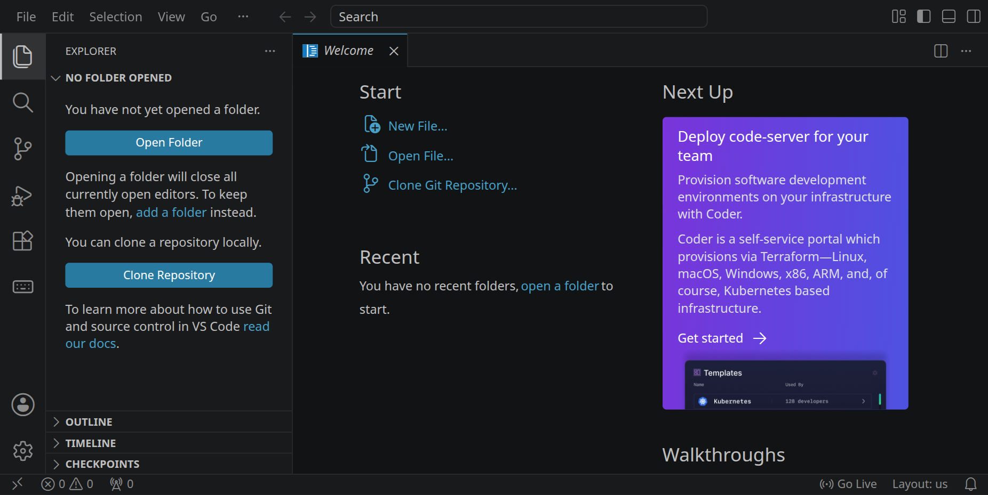This screenshot has height=495, width=988.
Task: Click the Search command center field
Action: point(519,17)
